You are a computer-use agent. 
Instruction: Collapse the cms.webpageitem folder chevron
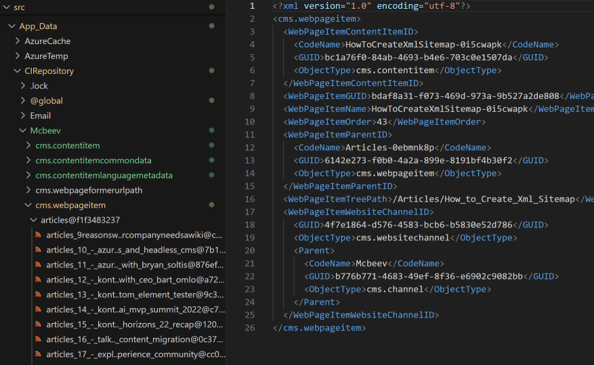click(x=28, y=205)
